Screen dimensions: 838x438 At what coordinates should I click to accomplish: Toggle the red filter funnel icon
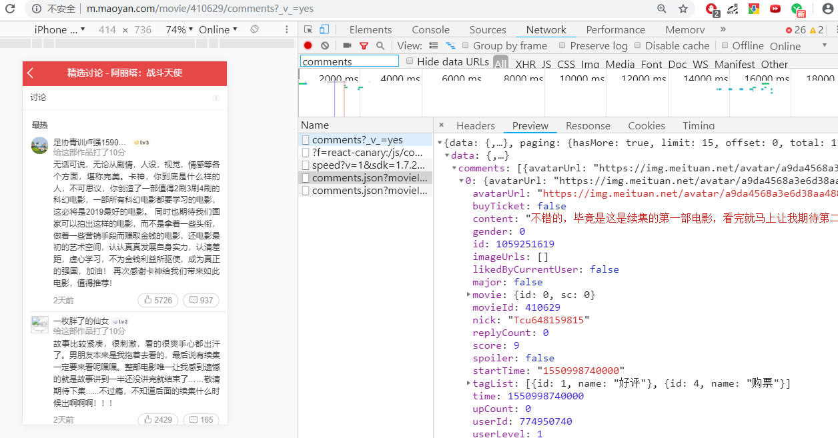pos(364,45)
